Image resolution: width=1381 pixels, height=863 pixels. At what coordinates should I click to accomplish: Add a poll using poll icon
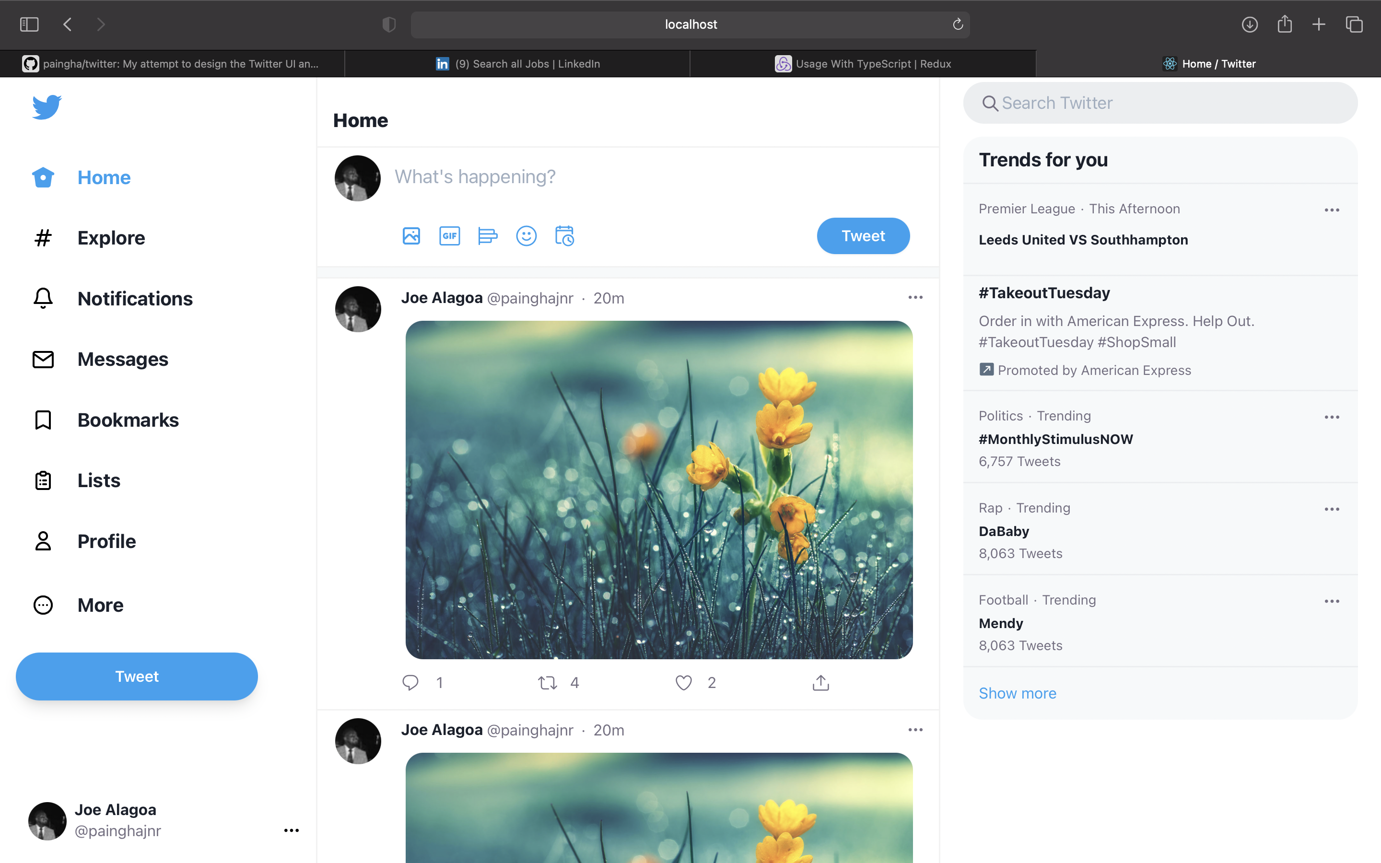coord(487,236)
